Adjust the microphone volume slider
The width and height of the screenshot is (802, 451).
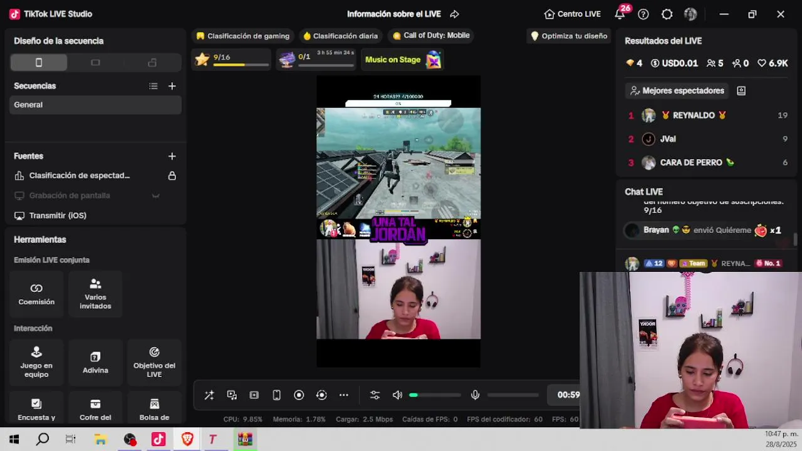pyautogui.click(x=513, y=395)
